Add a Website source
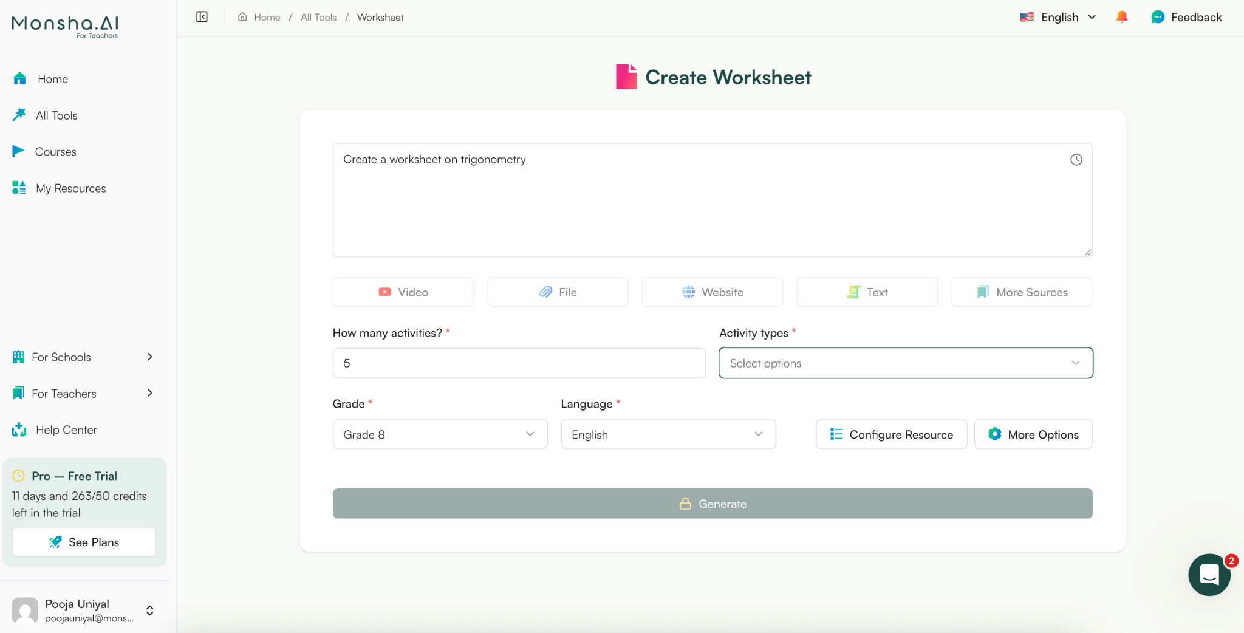 (x=712, y=292)
